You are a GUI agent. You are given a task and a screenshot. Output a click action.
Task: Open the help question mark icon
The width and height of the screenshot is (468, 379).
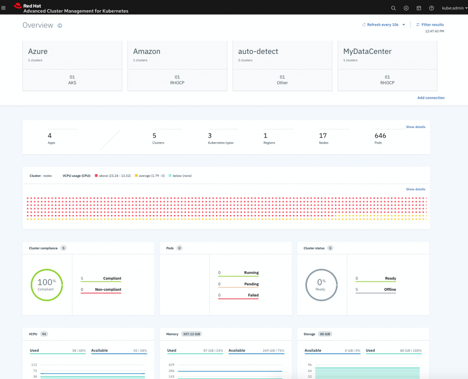click(431, 8)
